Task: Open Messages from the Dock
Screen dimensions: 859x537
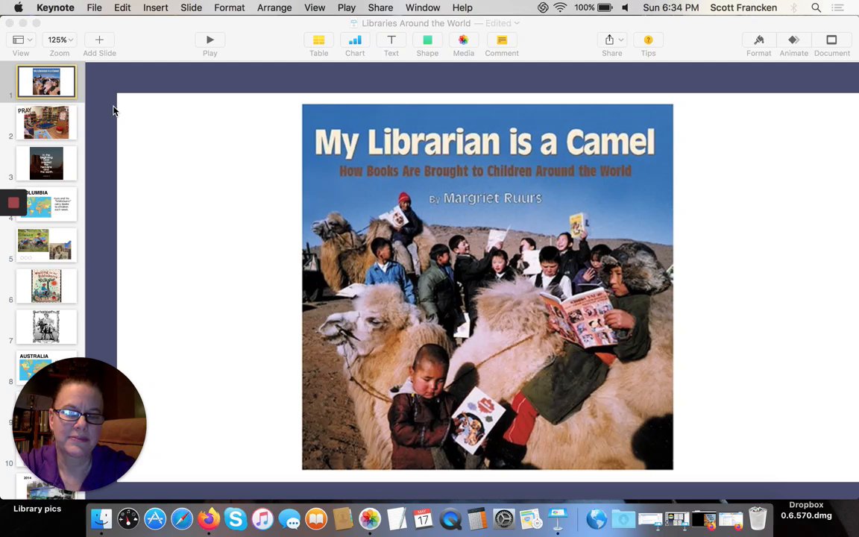Action: (x=289, y=518)
